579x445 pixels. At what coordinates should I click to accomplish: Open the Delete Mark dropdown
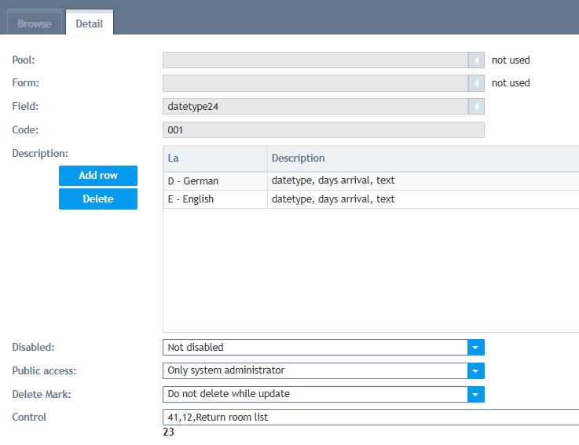coord(476,394)
